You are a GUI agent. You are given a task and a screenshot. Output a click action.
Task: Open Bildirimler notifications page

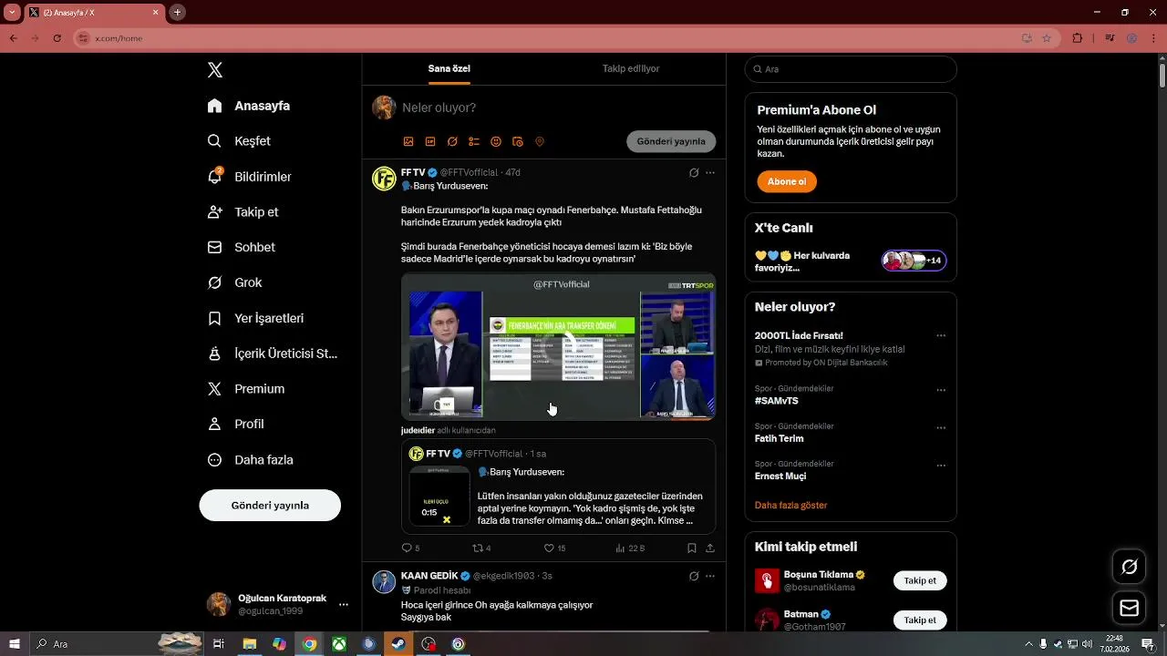click(x=250, y=177)
